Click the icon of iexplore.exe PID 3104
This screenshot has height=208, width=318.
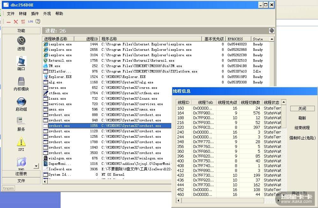tap(46, 55)
